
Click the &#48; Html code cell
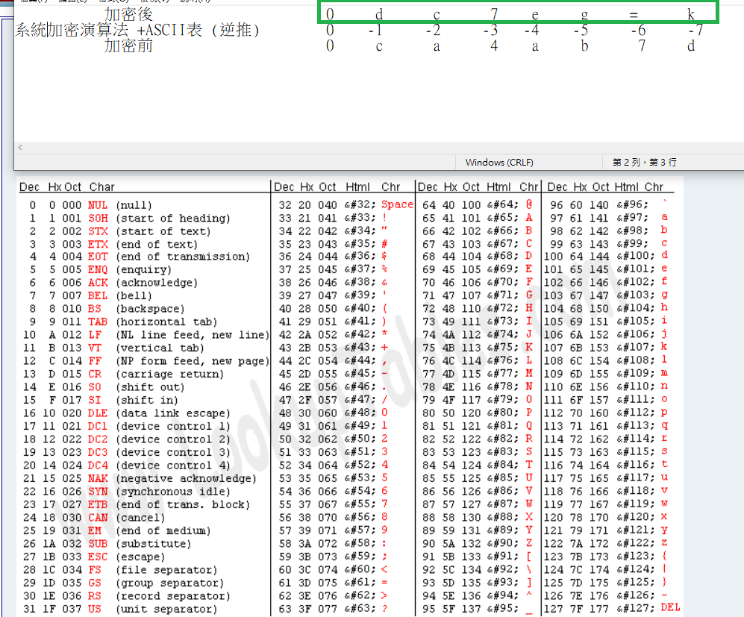point(360,413)
